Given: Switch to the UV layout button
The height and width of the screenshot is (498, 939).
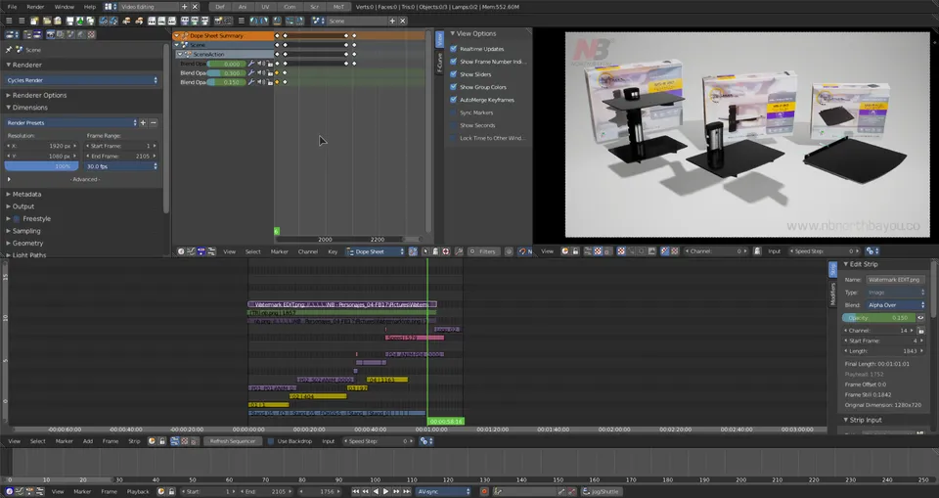Looking at the screenshot, I should [x=265, y=7].
